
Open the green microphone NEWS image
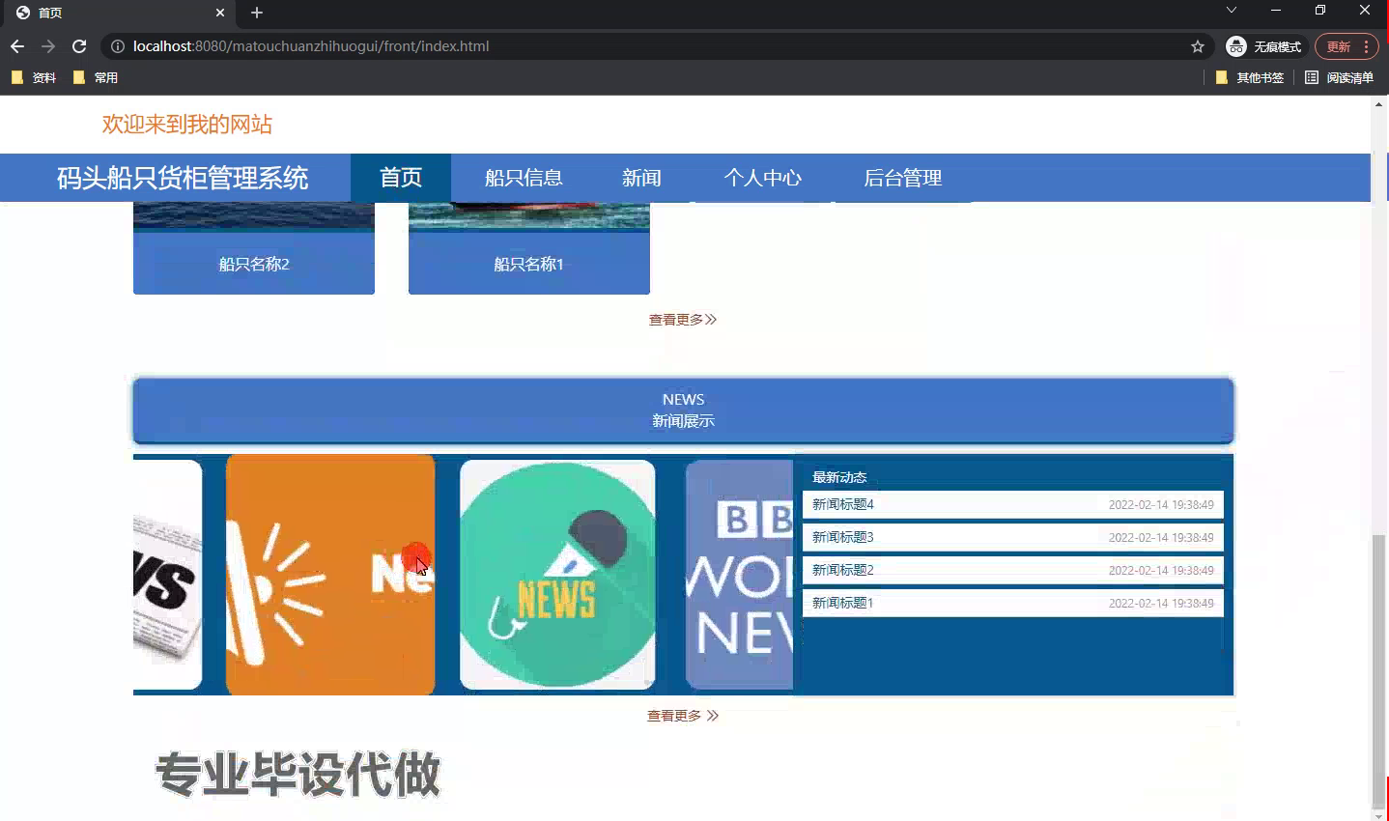tap(557, 575)
